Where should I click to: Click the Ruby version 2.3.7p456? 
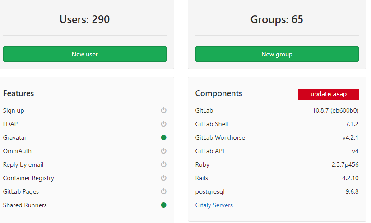tap(345, 164)
